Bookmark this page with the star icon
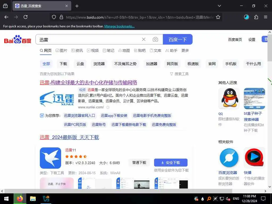Image resolution: width=272 pixels, height=204 pixels. tap(218, 17)
